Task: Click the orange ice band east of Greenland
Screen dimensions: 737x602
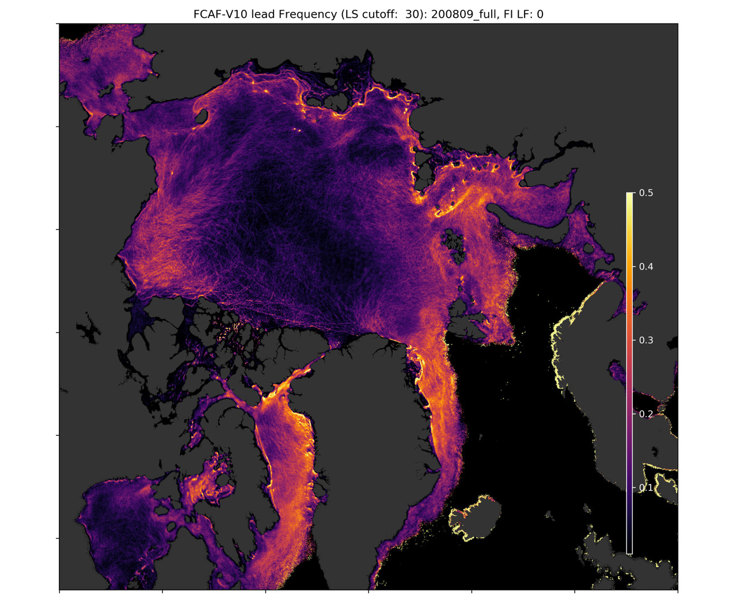Action: coord(440,414)
